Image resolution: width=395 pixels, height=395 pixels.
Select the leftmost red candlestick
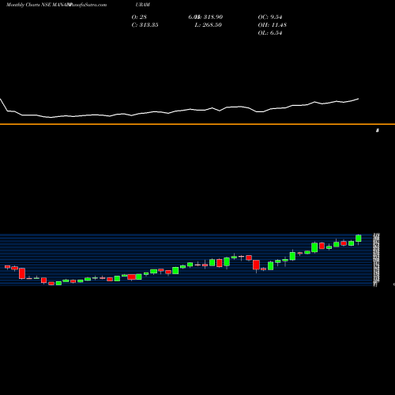[x=7, y=267]
